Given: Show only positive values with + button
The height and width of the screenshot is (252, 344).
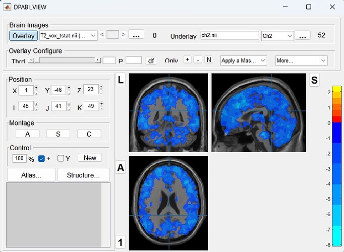Looking at the screenshot, I should pos(187,59).
